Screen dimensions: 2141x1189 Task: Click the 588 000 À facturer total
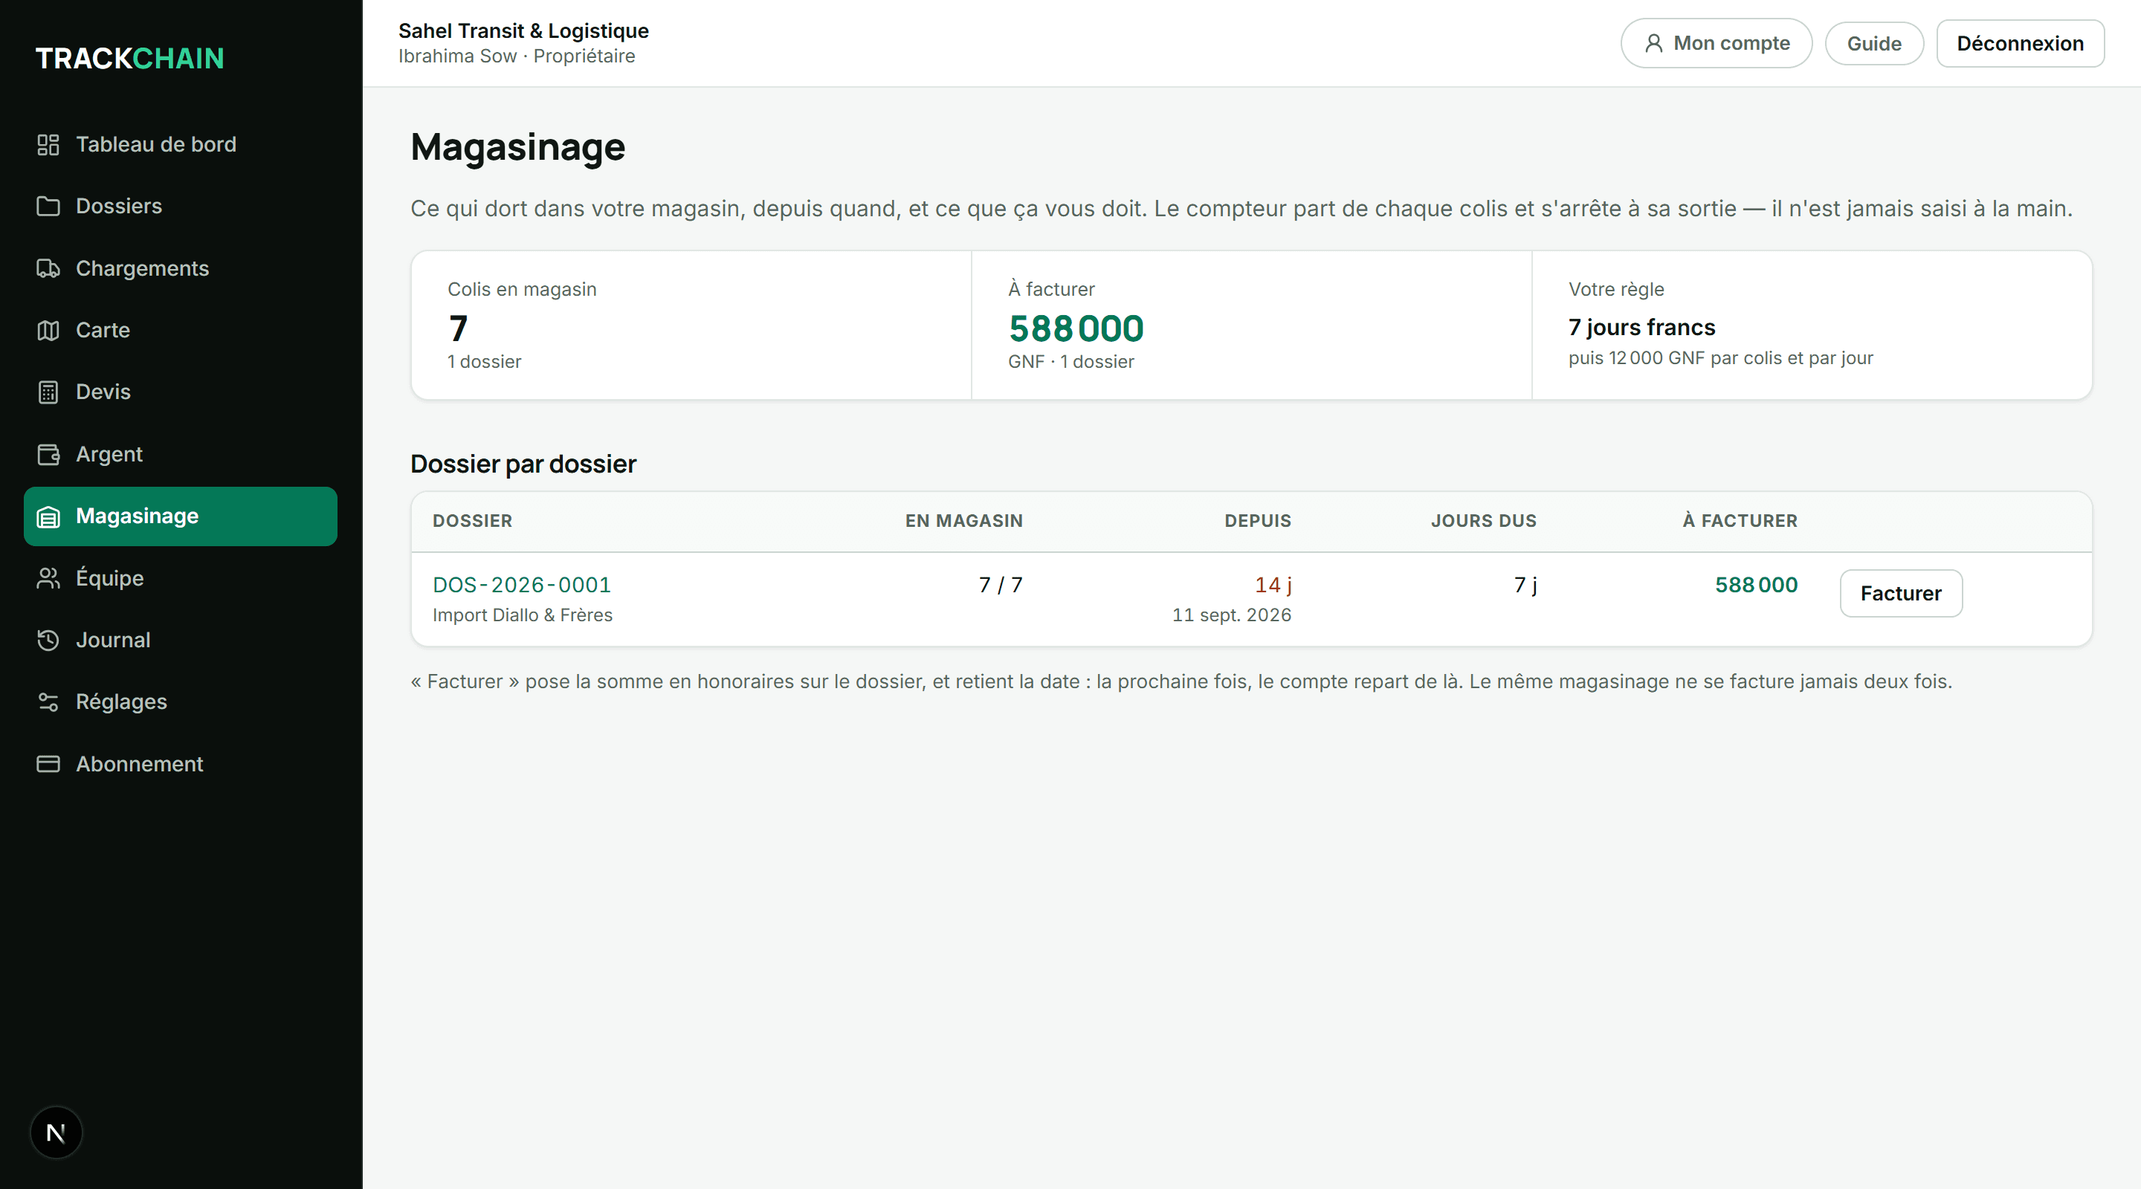click(1076, 329)
